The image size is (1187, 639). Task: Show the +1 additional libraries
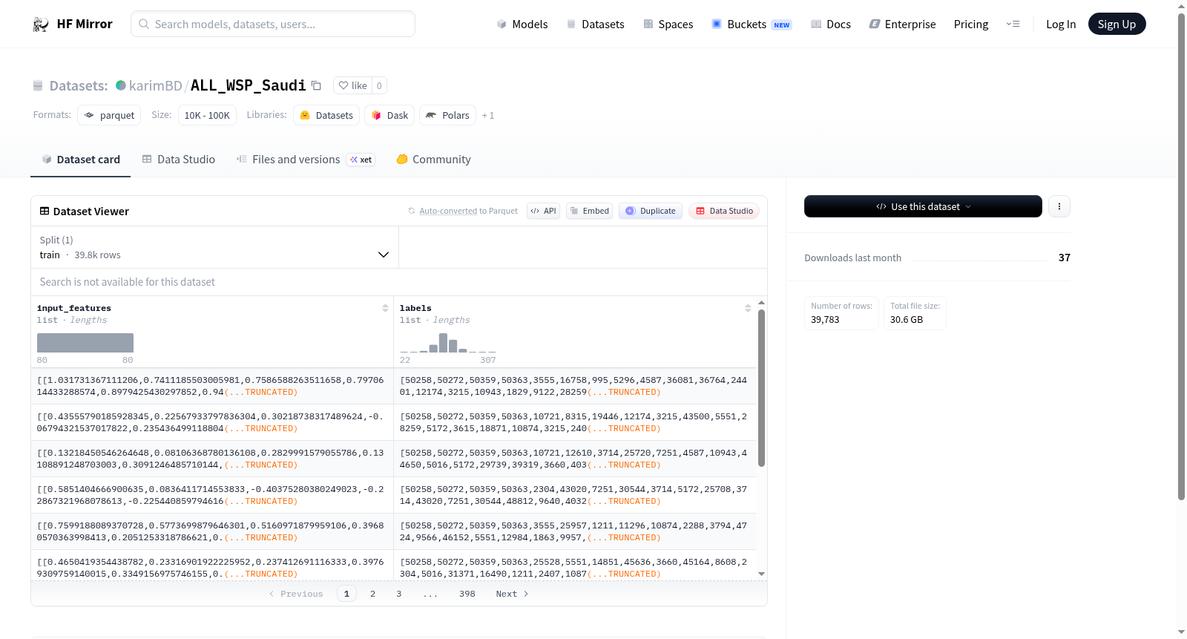[488, 115]
